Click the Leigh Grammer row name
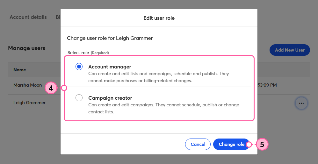Image resolution: width=318 pixels, height=164 pixels. (x=29, y=103)
